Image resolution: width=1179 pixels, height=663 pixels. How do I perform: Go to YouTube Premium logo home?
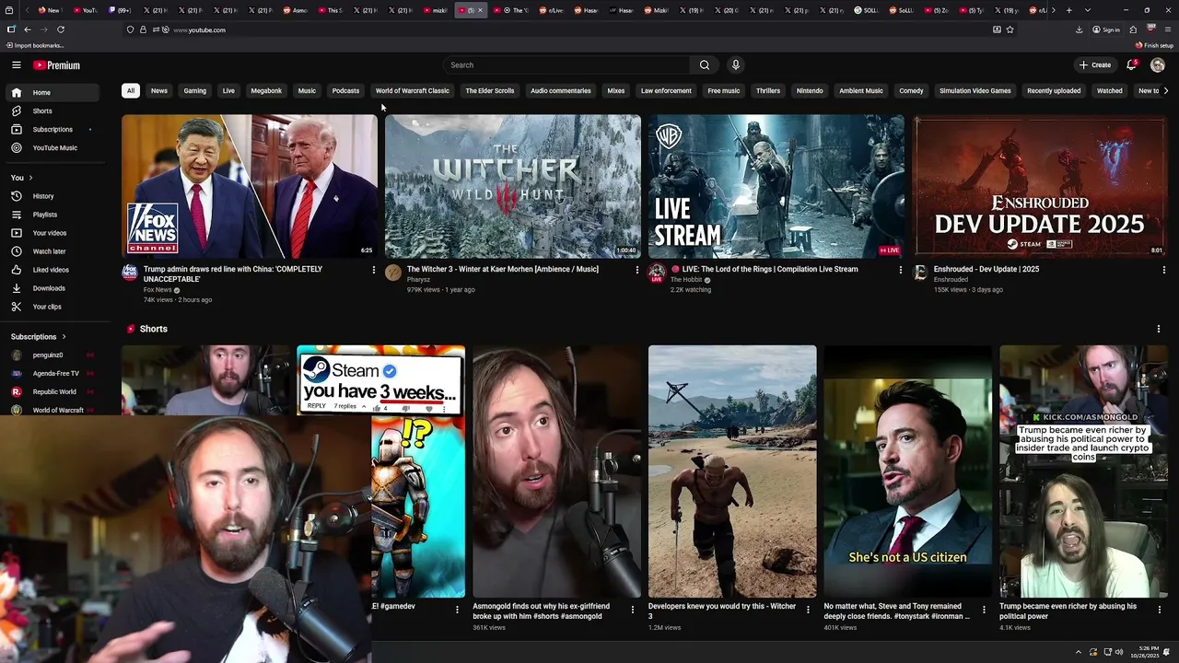tap(57, 65)
